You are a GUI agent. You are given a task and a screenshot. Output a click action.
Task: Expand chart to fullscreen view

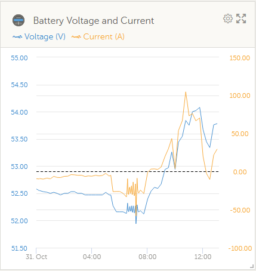(x=241, y=19)
